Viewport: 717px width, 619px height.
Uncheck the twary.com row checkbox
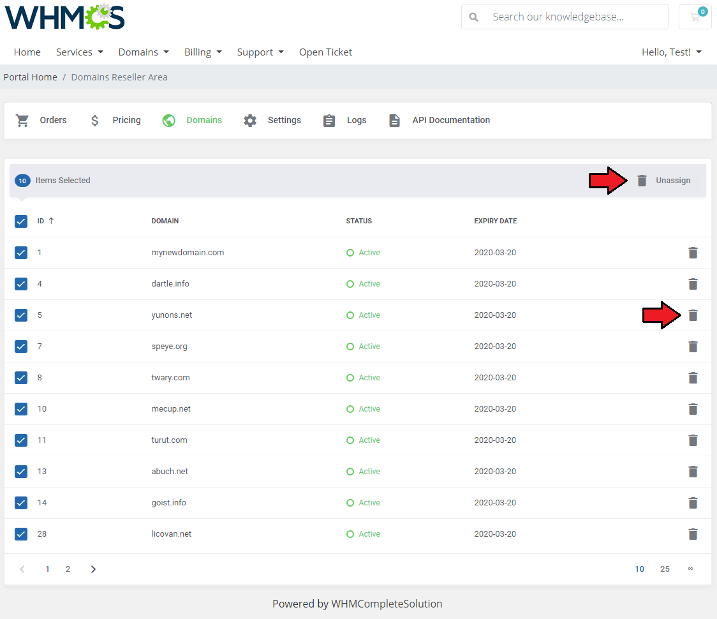[21, 378]
